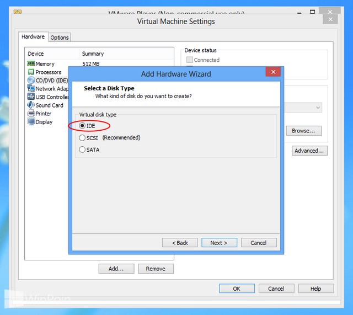This screenshot has width=353, height=315.
Task: Click the CD/DVD (IDE) disc icon
Action: [31, 80]
